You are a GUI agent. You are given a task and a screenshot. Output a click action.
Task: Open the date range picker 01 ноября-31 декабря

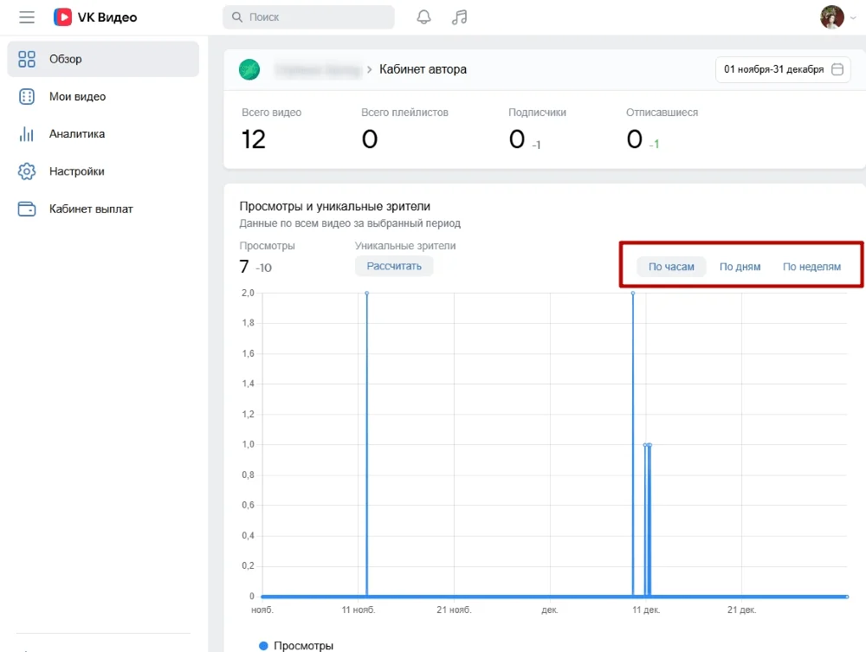coord(783,70)
